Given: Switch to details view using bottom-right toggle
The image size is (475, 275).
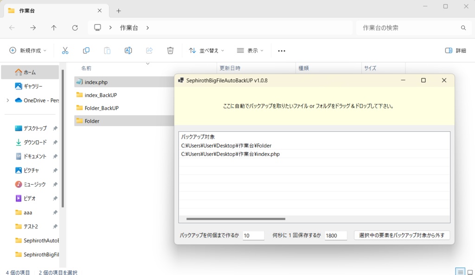Looking at the screenshot, I should coord(460,272).
